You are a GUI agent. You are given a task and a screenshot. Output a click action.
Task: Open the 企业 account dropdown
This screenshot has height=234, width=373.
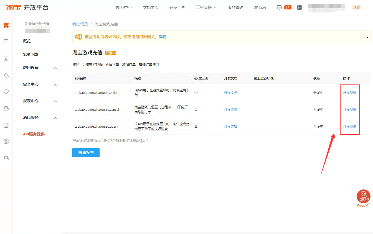click(x=359, y=7)
